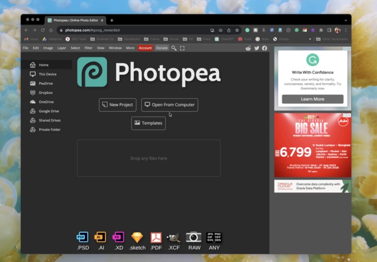This screenshot has width=377, height=262.
Task: Open the browser extensions puzzle icon
Action: coord(321,30)
